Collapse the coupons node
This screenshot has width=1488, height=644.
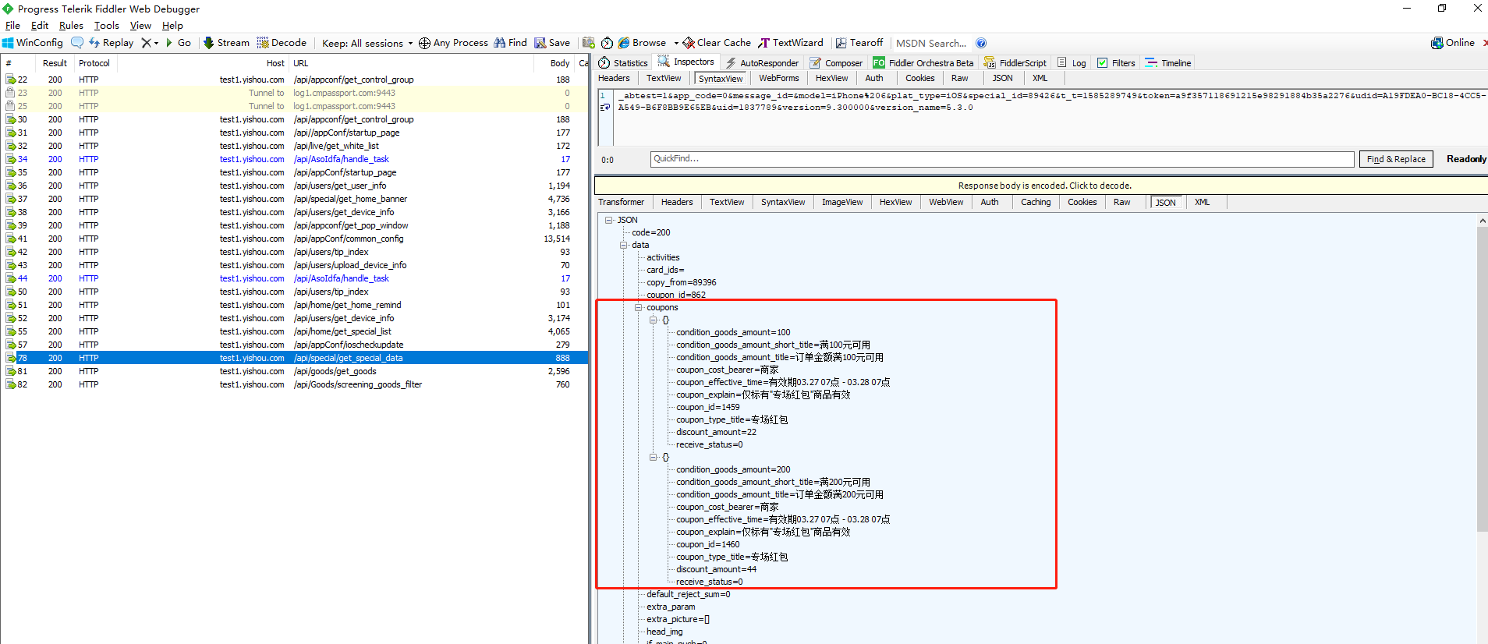point(638,307)
